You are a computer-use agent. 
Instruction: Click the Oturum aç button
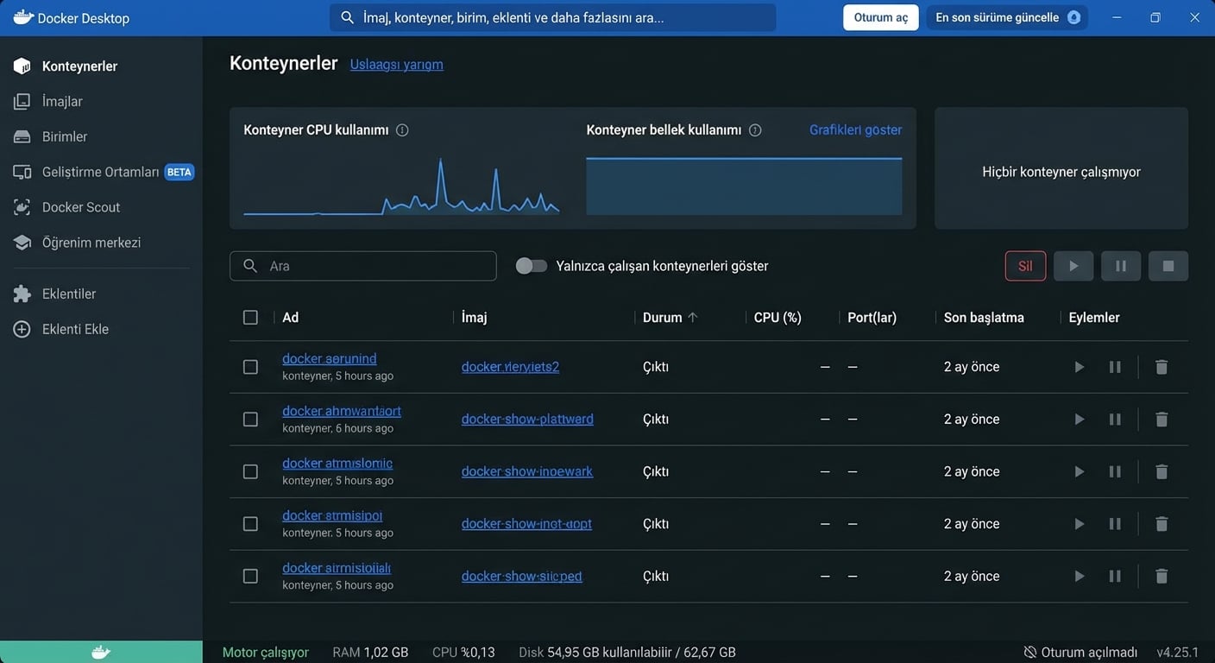pos(880,16)
